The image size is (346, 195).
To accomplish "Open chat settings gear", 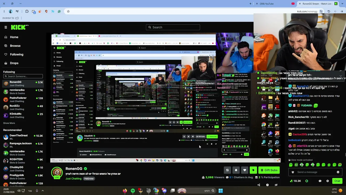I will point(328,181).
